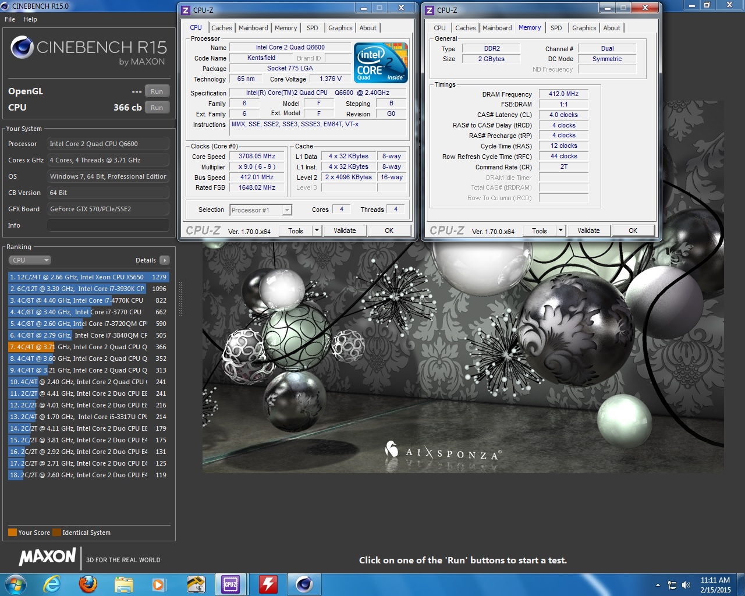Switch to Memory tab in left CPU-Z
The height and width of the screenshot is (596, 745).
286,28
